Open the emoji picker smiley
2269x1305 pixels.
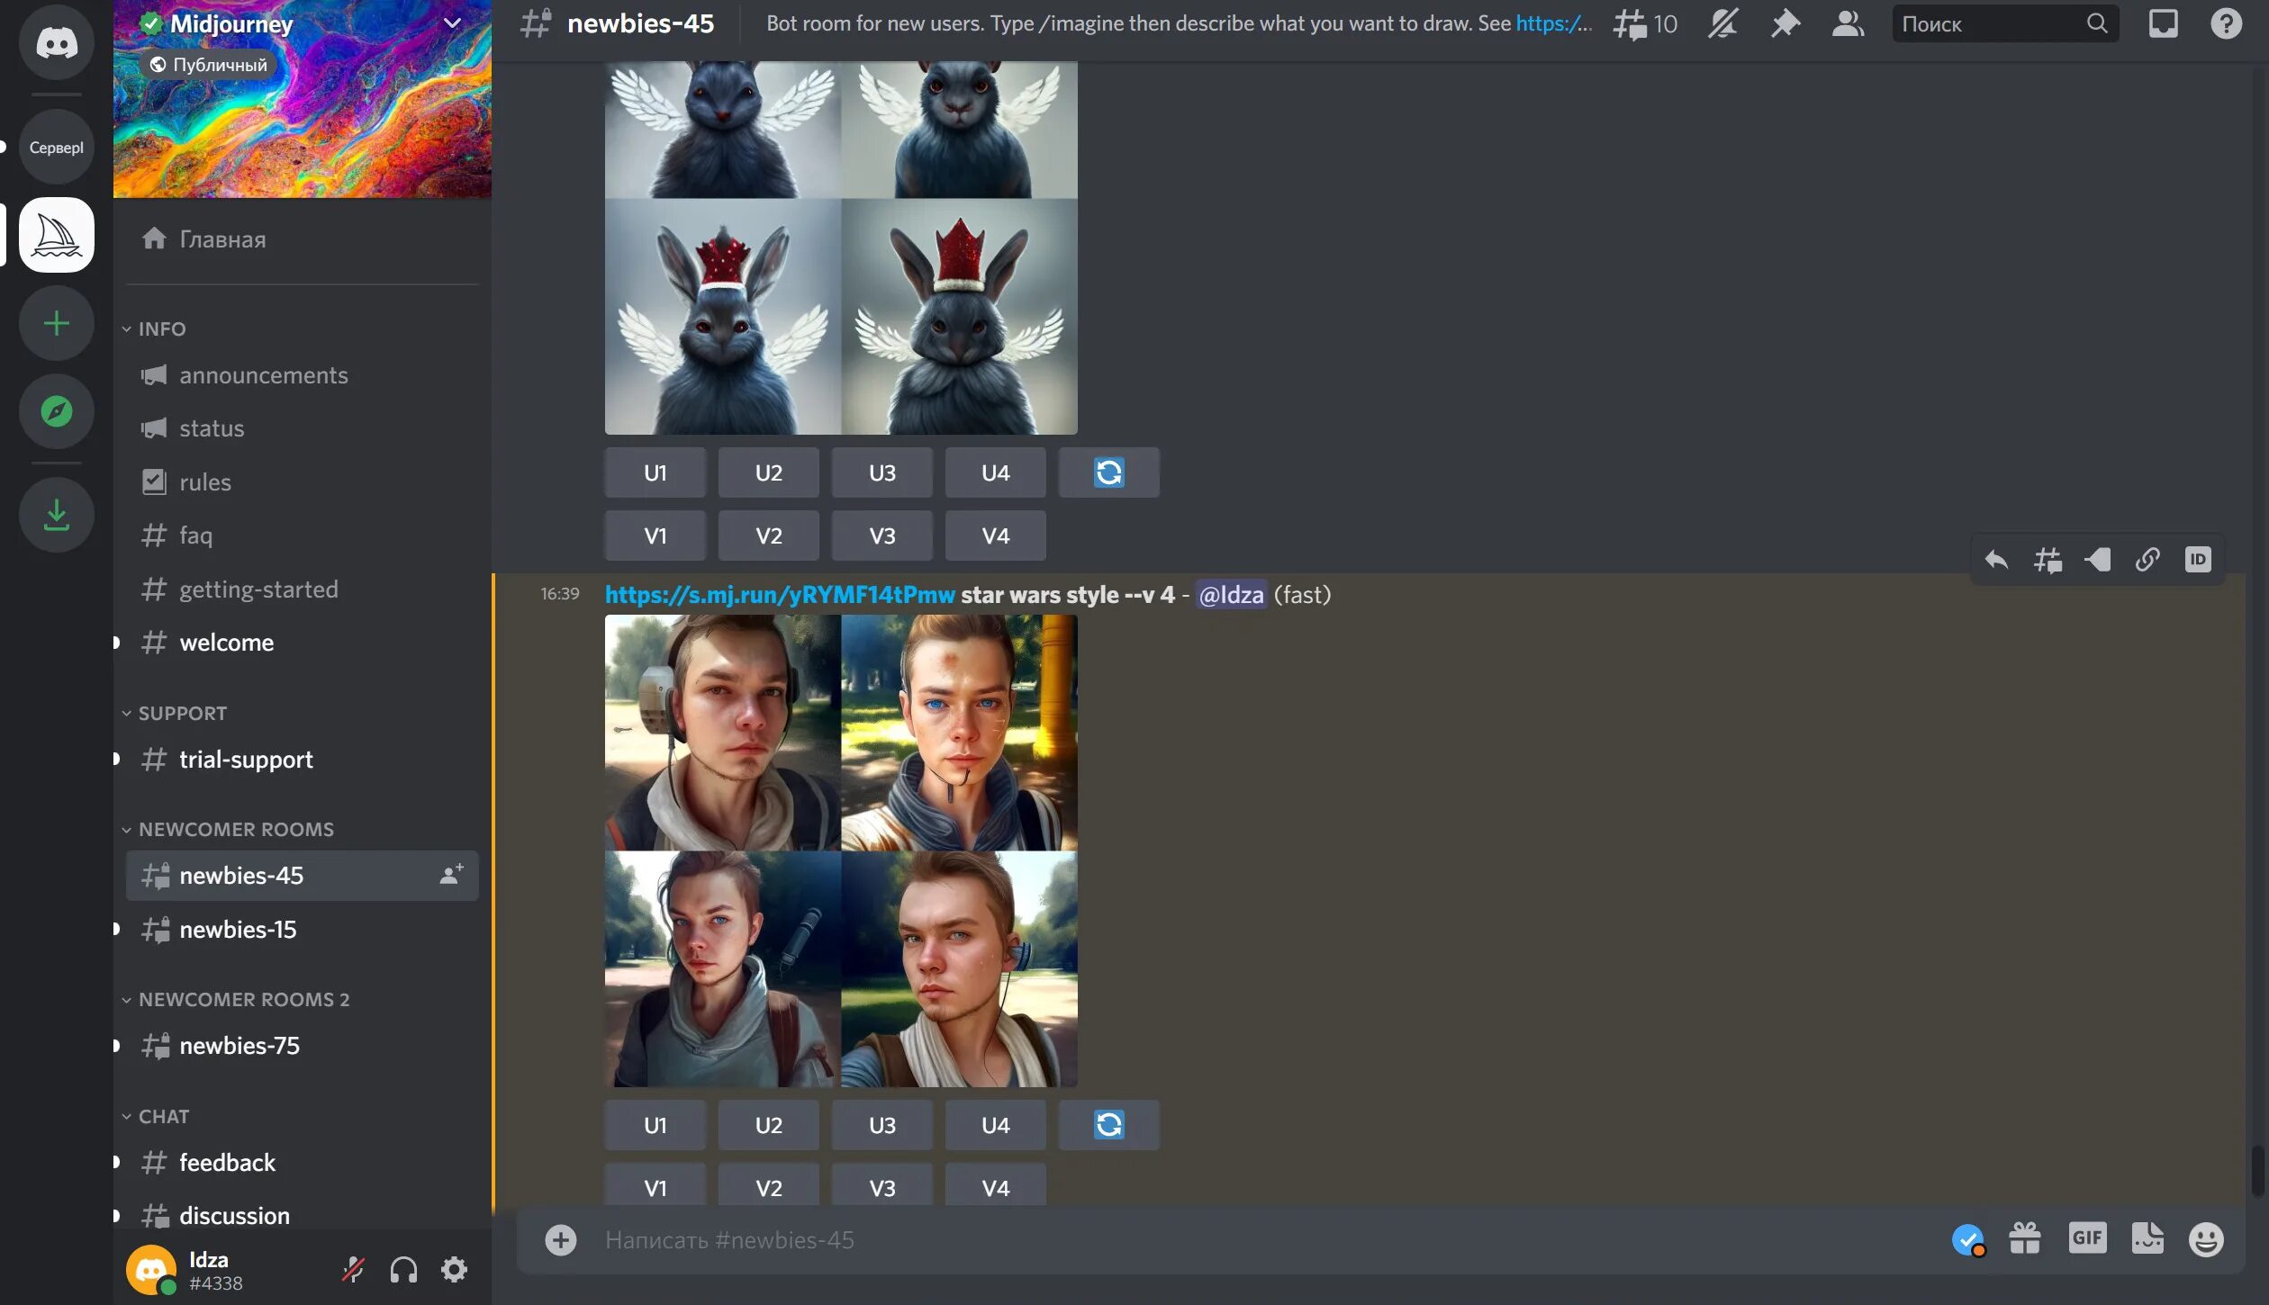tap(2205, 1239)
